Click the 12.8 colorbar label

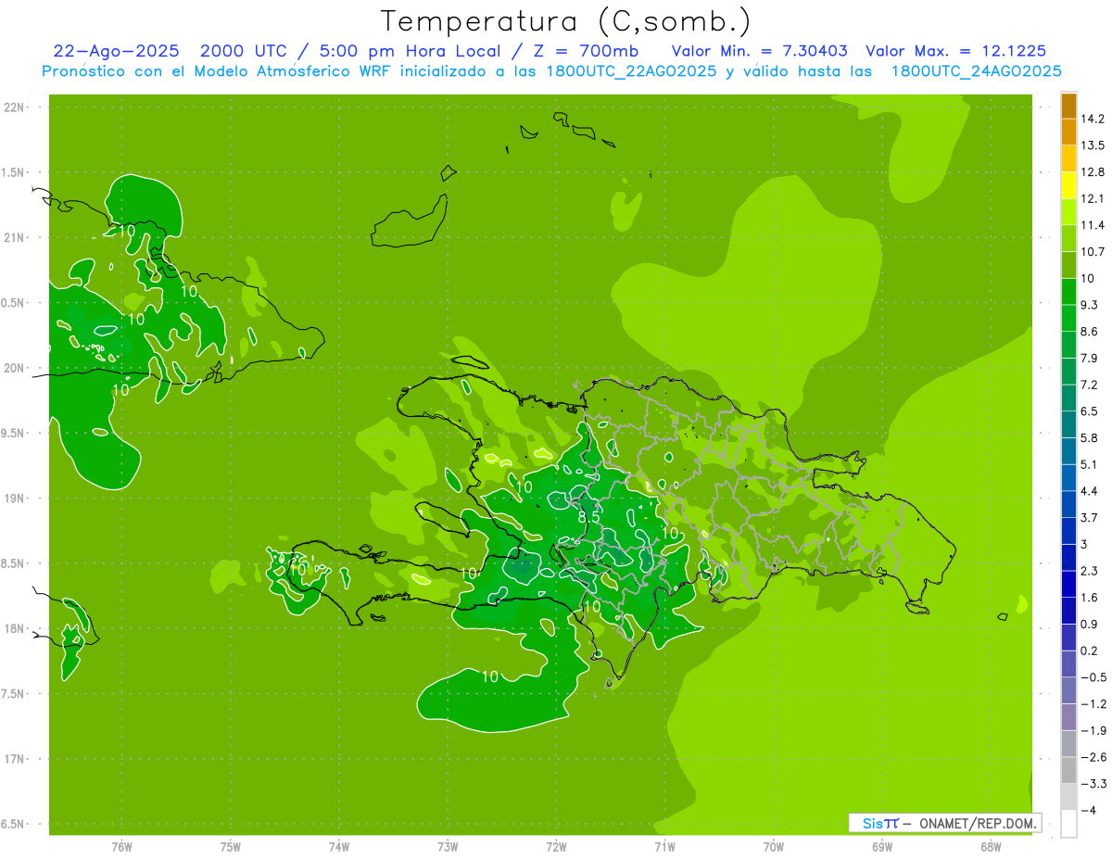click(1093, 172)
